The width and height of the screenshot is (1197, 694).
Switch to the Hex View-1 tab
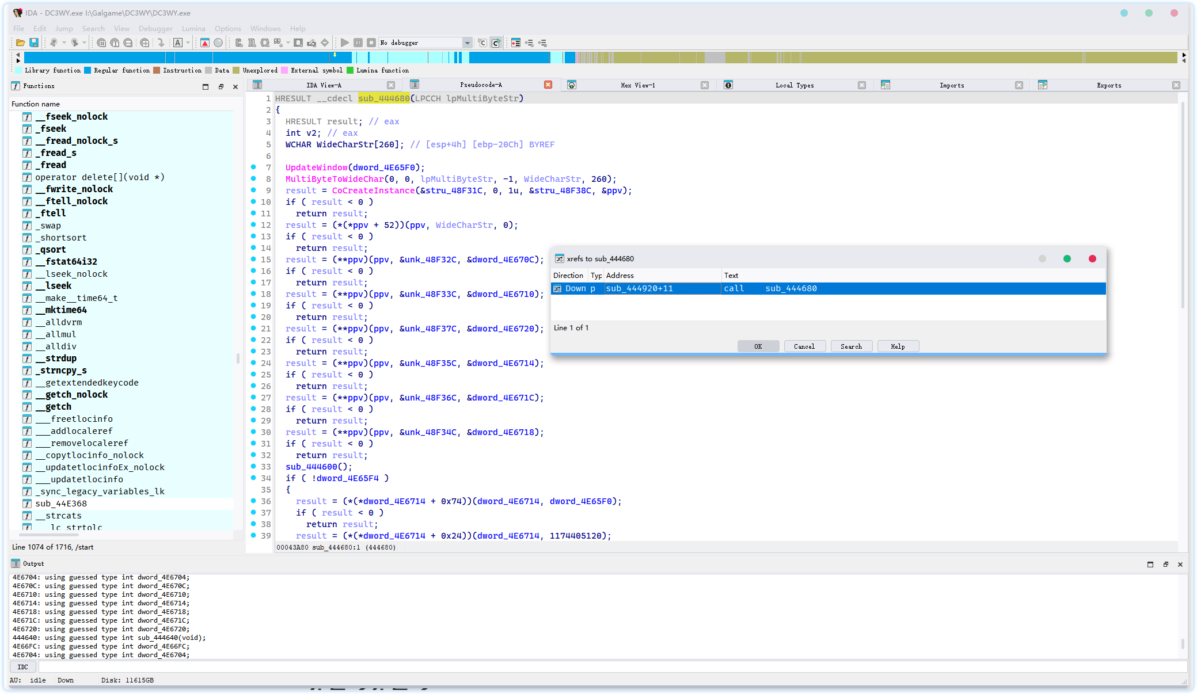tap(637, 85)
